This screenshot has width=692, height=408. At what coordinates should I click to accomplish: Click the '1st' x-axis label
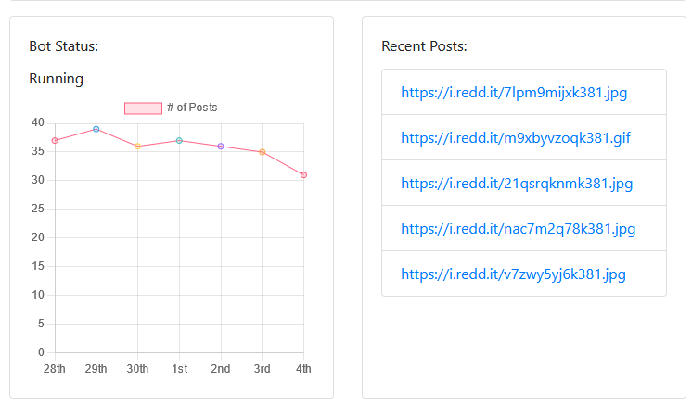(180, 369)
